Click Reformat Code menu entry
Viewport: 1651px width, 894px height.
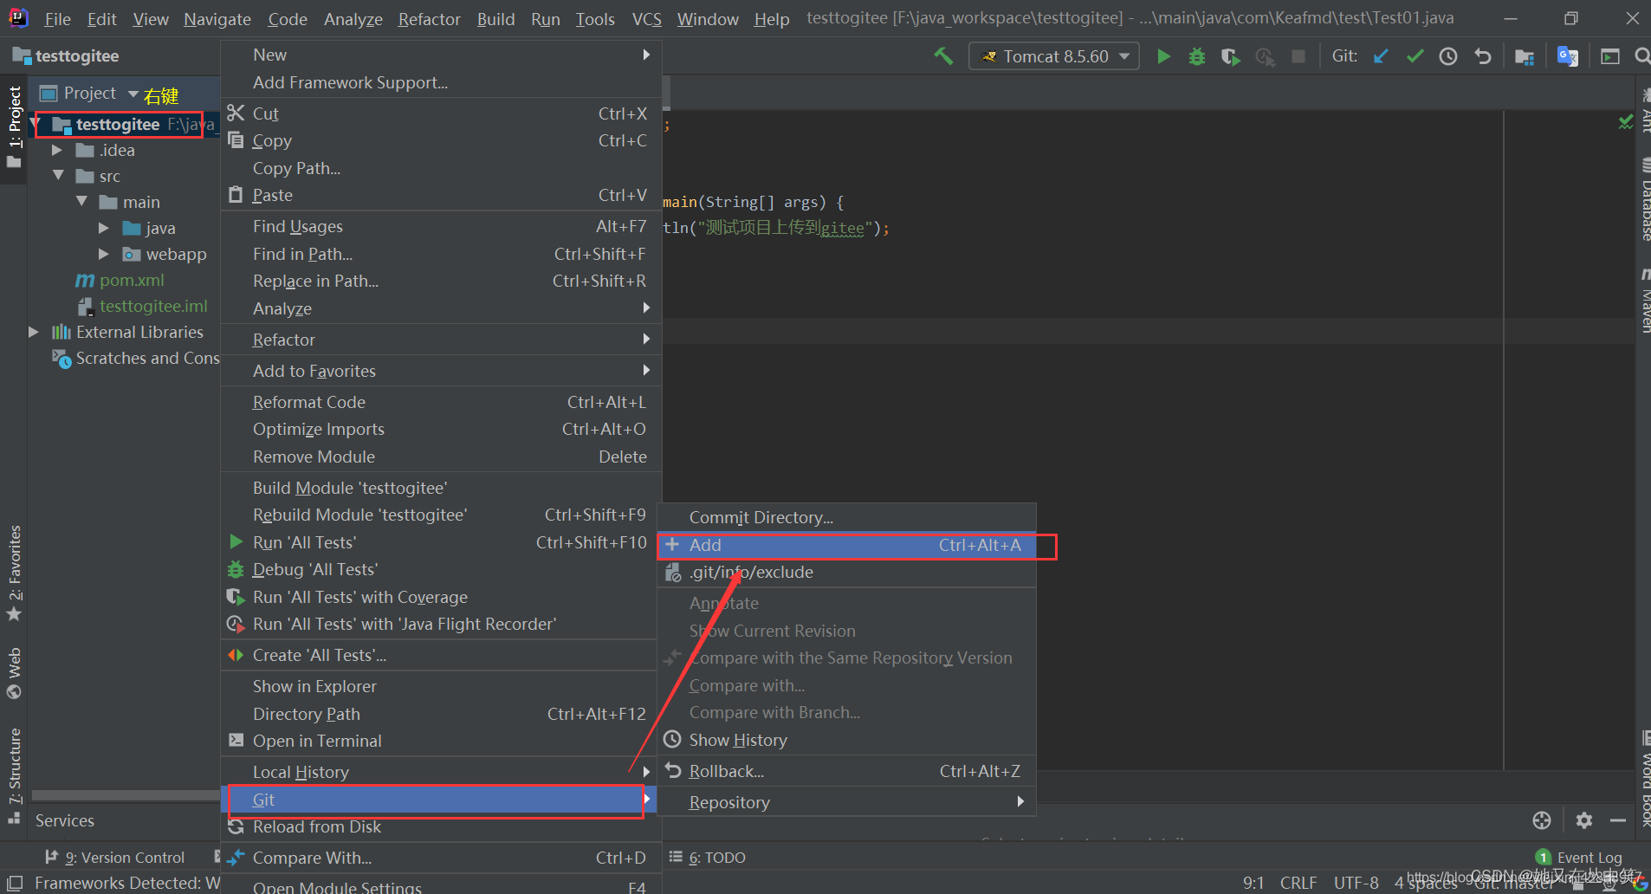pyautogui.click(x=442, y=402)
